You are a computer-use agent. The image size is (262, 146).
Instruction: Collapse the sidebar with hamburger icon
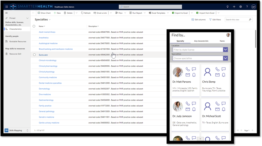pyautogui.click(x=7, y=13)
